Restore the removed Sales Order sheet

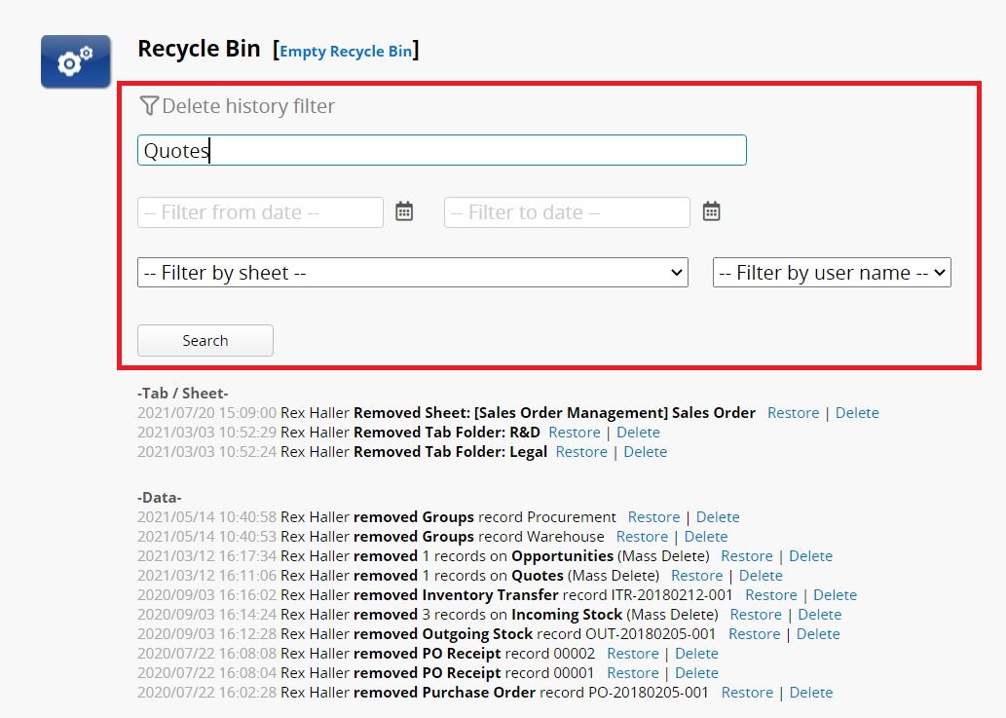tap(793, 412)
